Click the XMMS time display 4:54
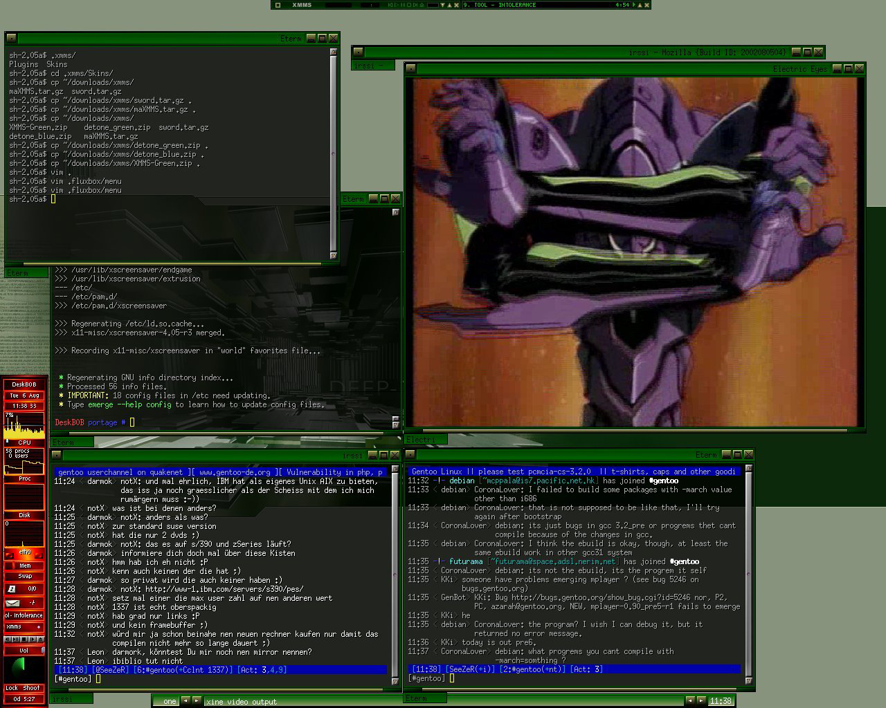This screenshot has height=708, width=886. [x=622, y=5]
